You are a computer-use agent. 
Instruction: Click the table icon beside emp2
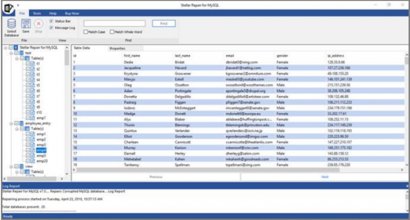[x=33, y=139]
